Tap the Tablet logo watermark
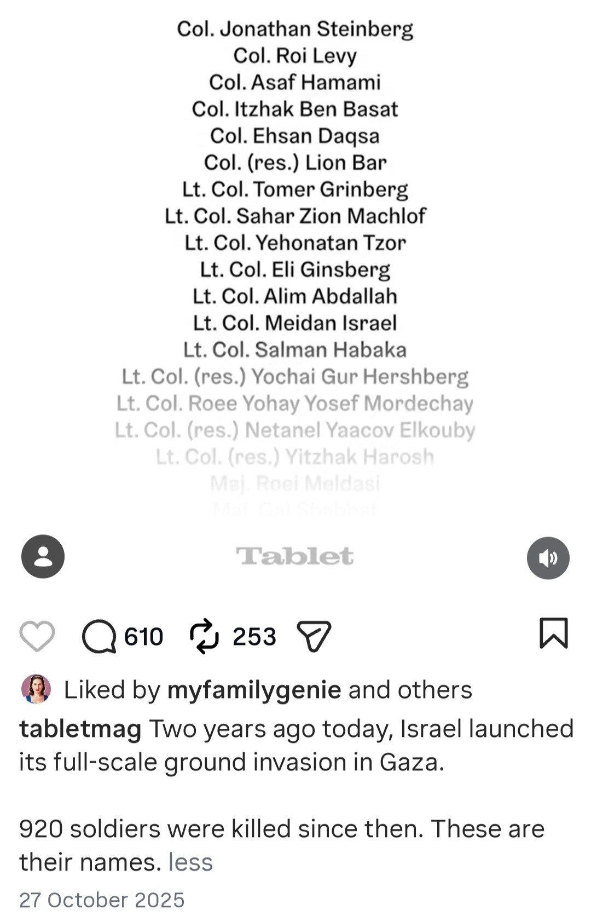This screenshot has width=591, height=916. pos(295,556)
